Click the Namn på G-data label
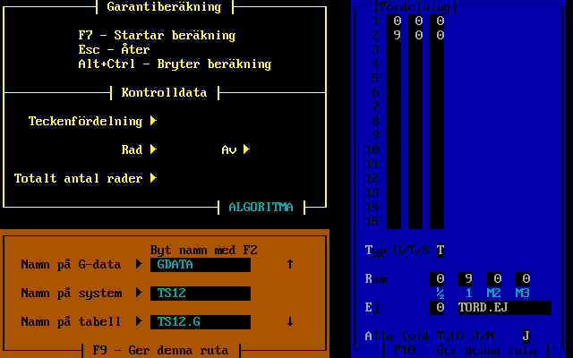573x358 pixels. tap(72, 264)
